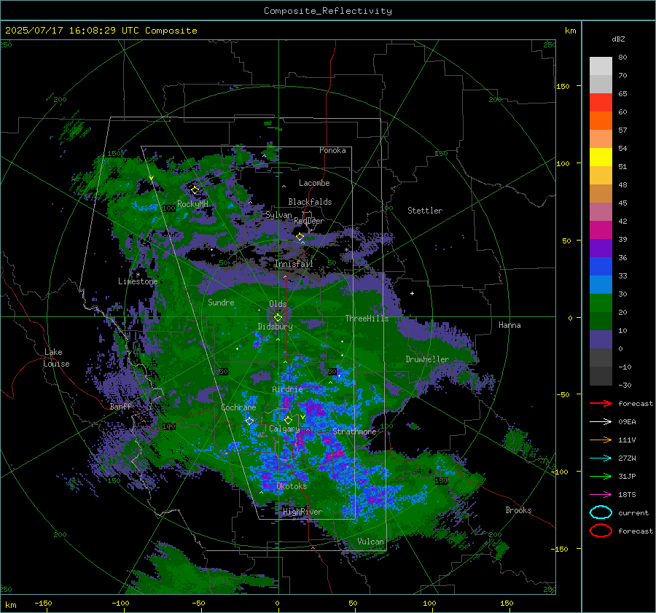
Task: Click the HighRiver label on map
Action: (302, 512)
